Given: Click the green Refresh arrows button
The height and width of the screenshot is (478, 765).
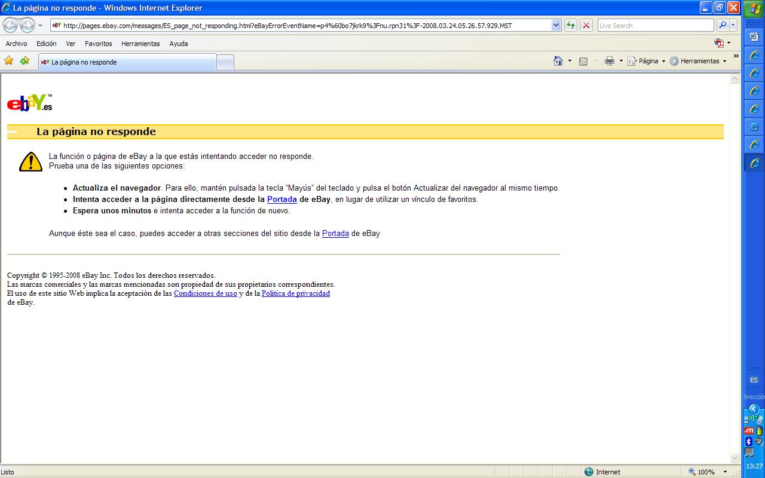Looking at the screenshot, I should [x=571, y=25].
